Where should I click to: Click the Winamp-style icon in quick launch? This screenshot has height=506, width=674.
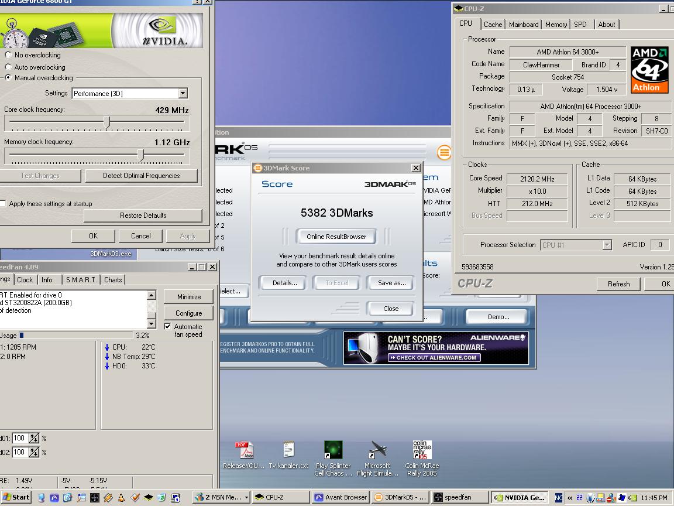pos(108,497)
